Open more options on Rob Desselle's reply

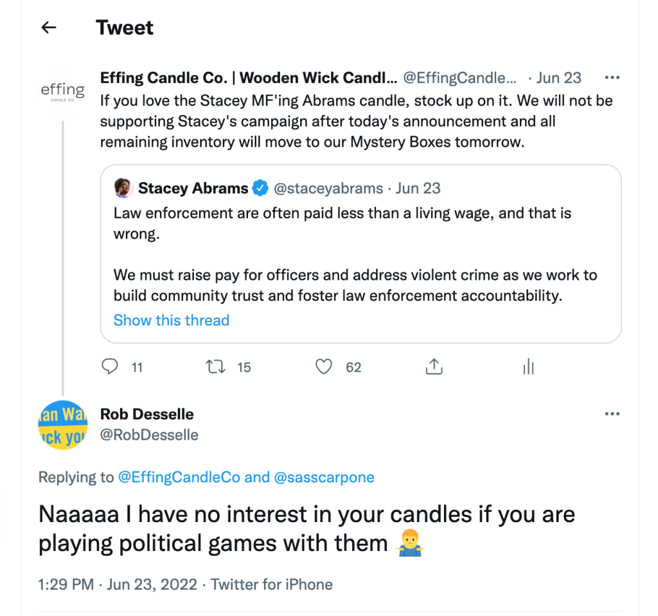coord(612,413)
